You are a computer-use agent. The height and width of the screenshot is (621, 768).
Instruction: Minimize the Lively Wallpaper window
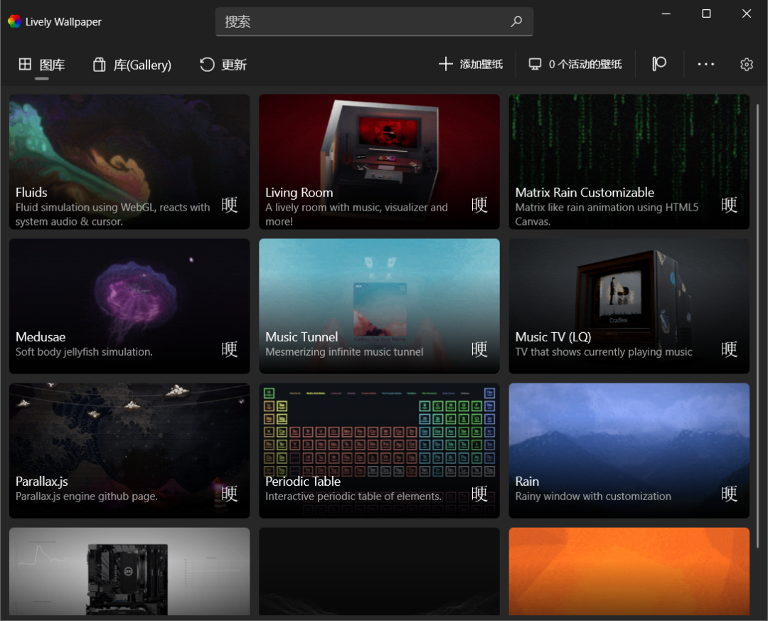(x=666, y=14)
